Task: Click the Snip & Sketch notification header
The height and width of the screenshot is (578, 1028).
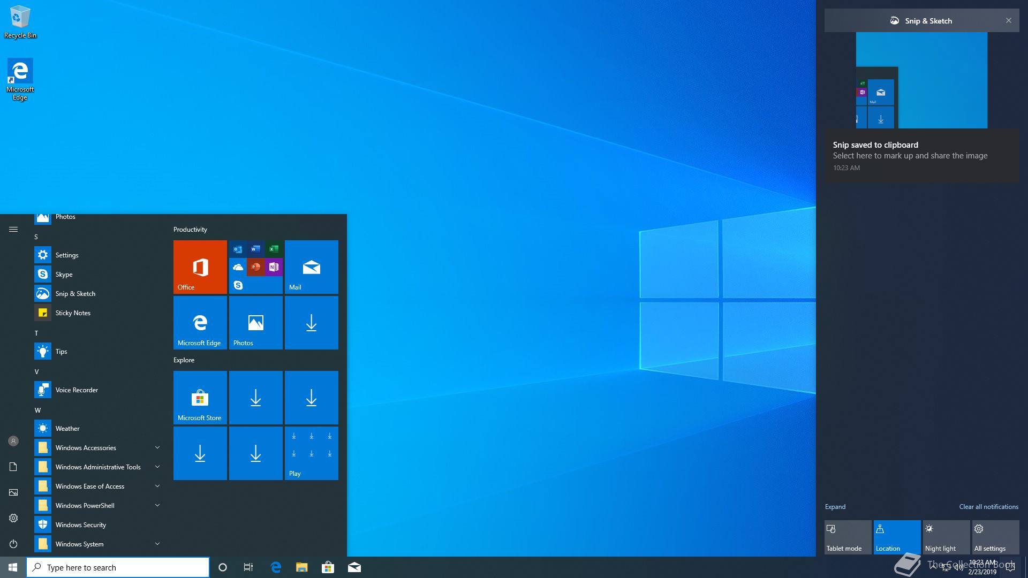Action: (x=922, y=21)
